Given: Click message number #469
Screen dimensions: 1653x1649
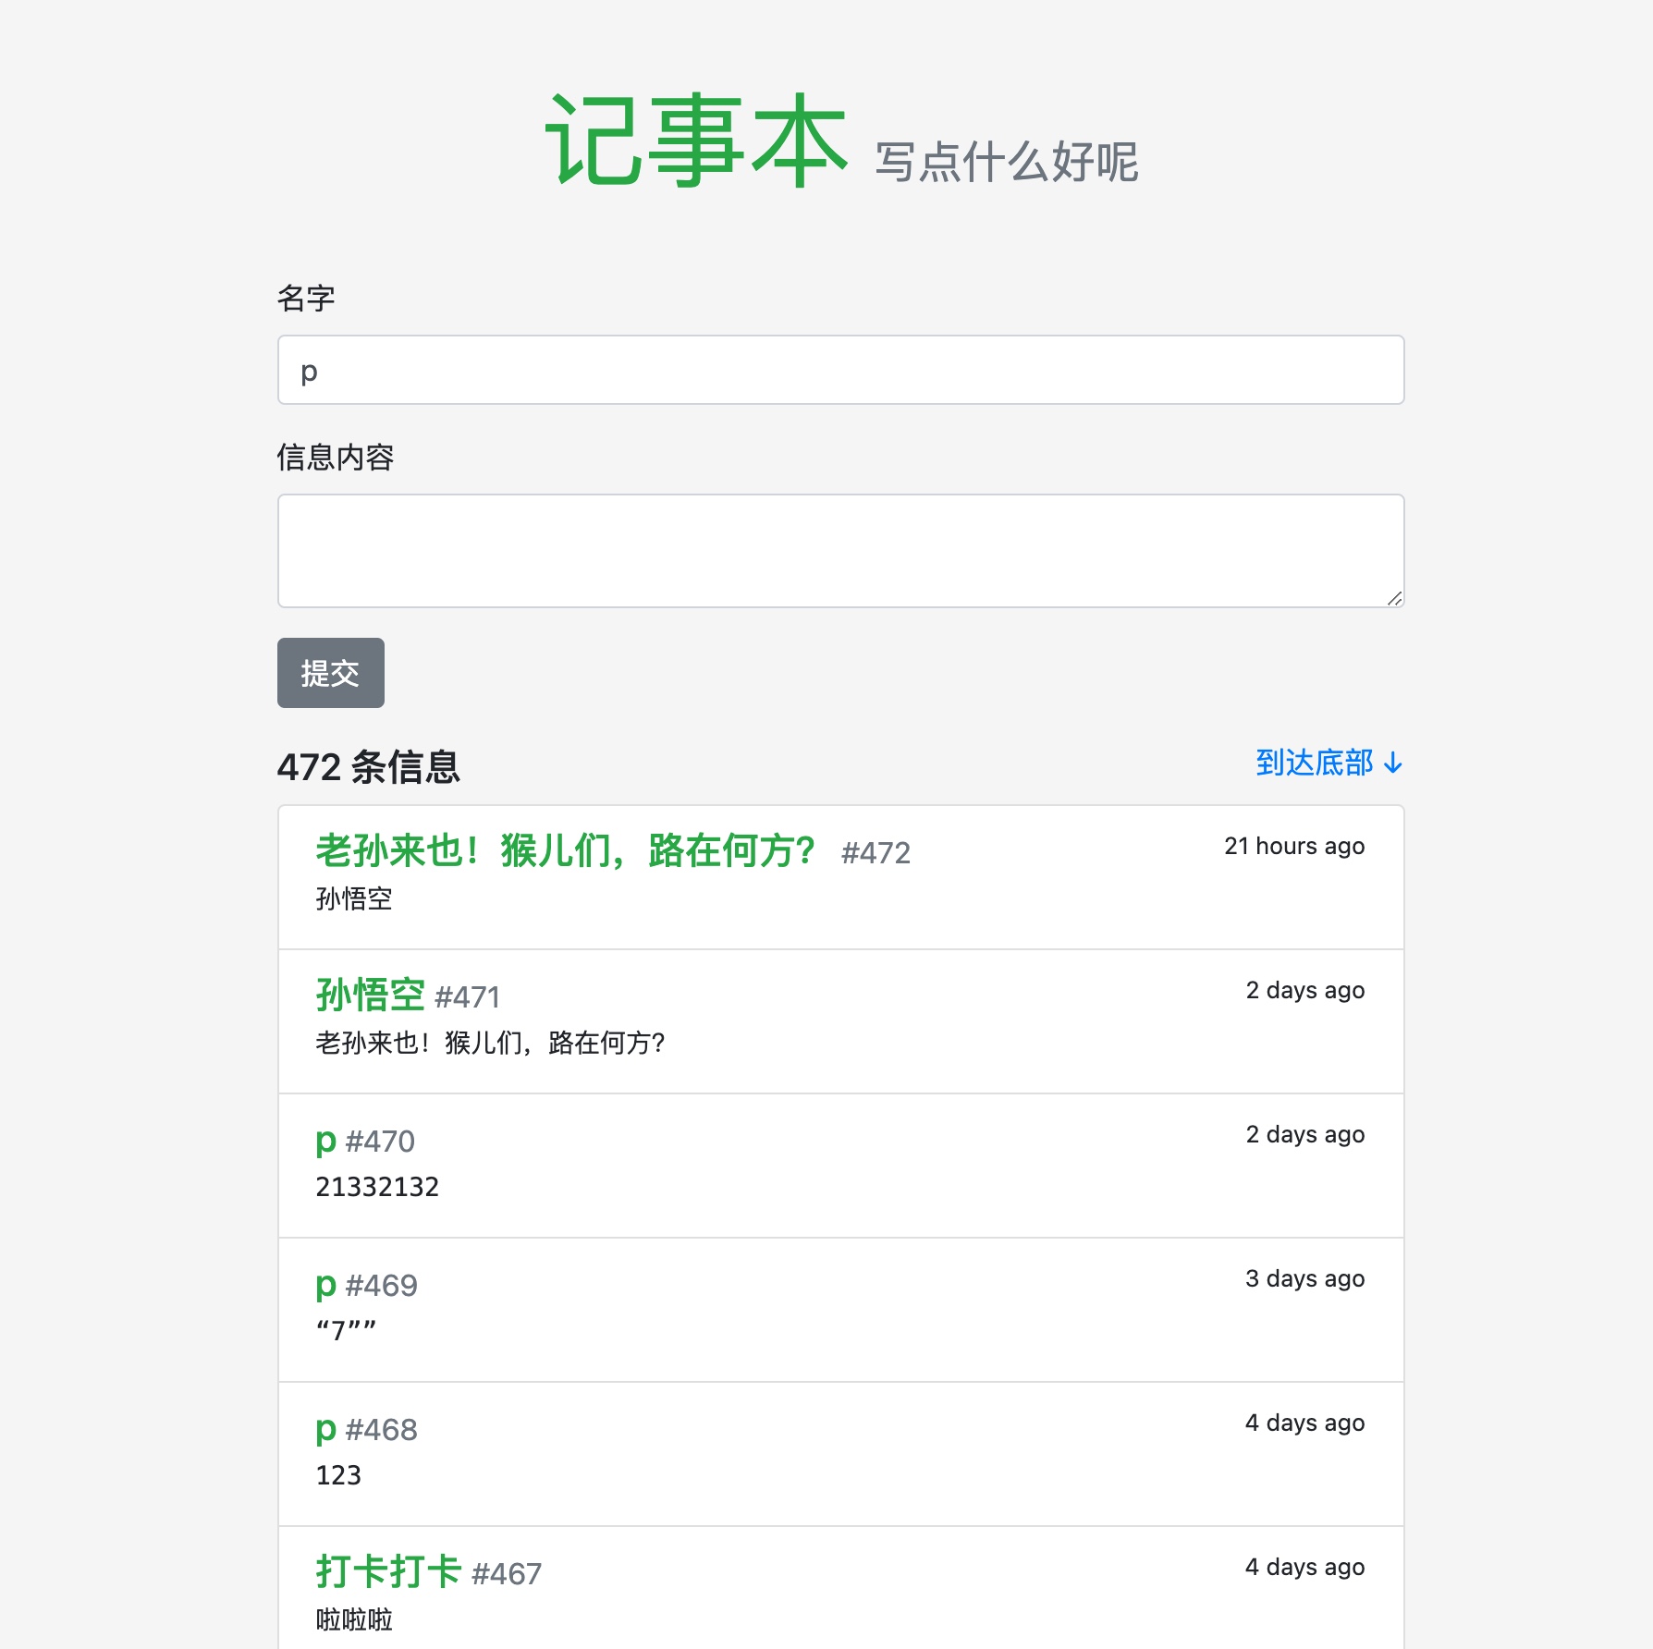Looking at the screenshot, I should coord(381,1286).
